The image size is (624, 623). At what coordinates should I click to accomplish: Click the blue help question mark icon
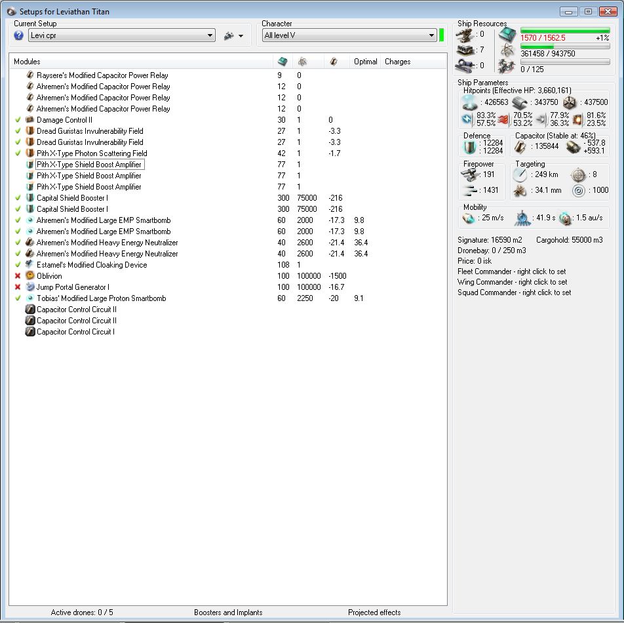tap(18, 36)
